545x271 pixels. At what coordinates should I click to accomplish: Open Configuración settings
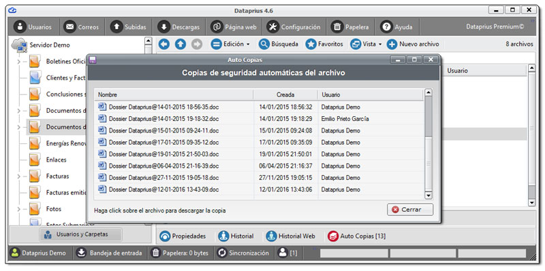coord(294,27)
